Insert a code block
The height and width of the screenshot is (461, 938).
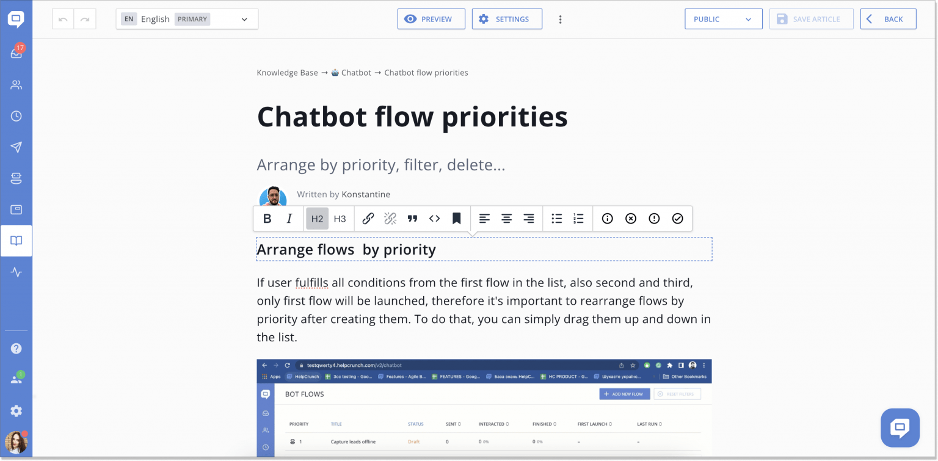[434, 218]
